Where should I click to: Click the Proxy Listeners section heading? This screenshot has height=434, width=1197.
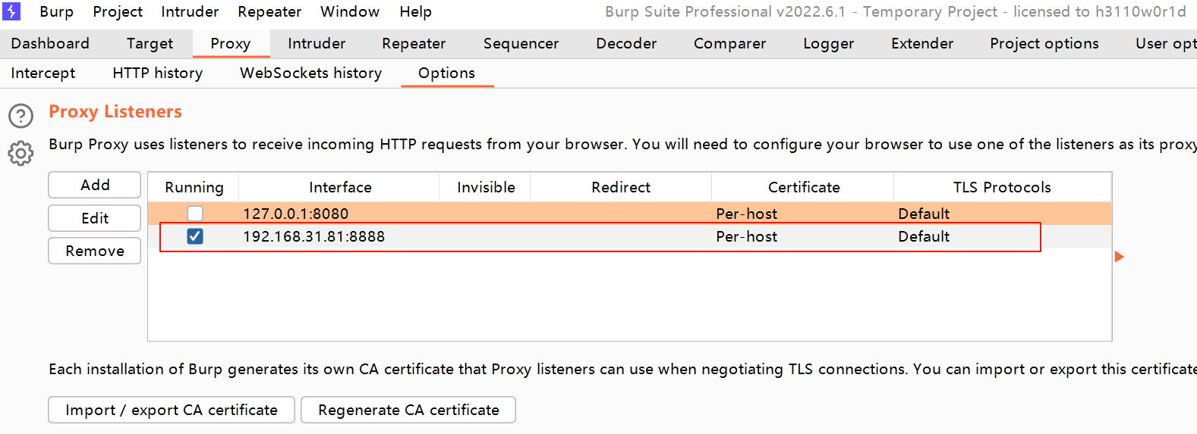(115, 111)
